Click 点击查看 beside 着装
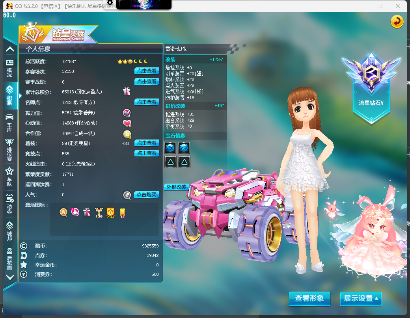The width and height of the screenshot is (410, 318). (x=147, y=143)
